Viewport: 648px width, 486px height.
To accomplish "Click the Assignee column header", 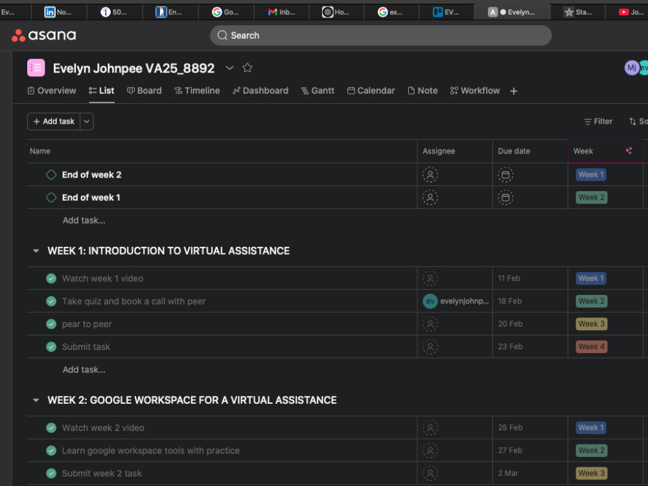I will click(x=455, y=151).
